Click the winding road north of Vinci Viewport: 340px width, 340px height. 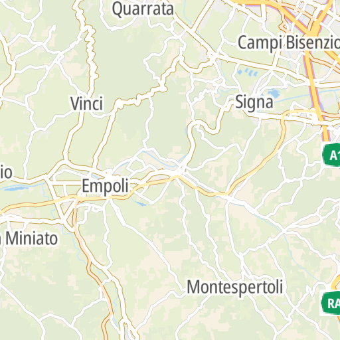tap(91, 51)
